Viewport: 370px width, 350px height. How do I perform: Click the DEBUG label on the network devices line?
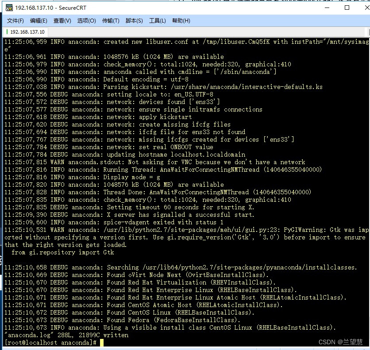(x=59, y=102)
